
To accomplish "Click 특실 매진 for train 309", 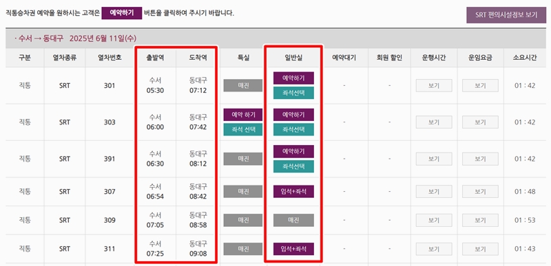I will click(x=243, y=220).
